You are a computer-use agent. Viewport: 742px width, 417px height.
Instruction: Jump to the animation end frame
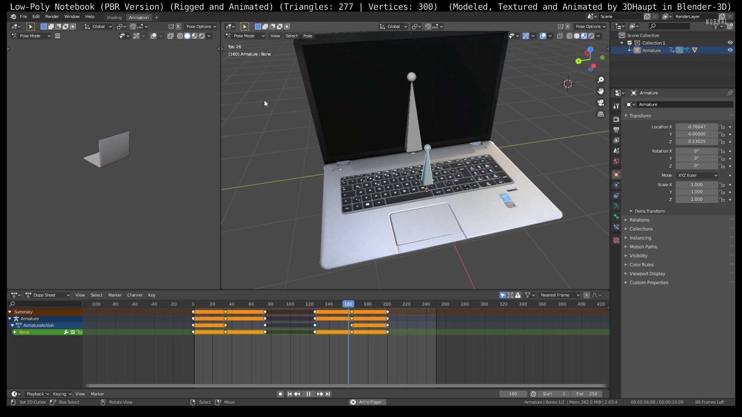click(328, 394)
